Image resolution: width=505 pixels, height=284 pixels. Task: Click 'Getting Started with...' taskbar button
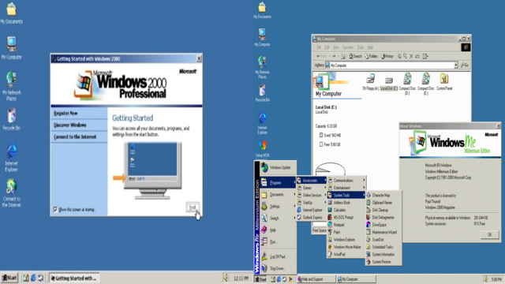(73, 278)
